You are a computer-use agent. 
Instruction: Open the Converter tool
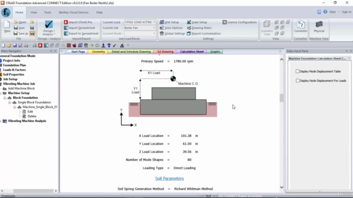(x=301, y=26)
